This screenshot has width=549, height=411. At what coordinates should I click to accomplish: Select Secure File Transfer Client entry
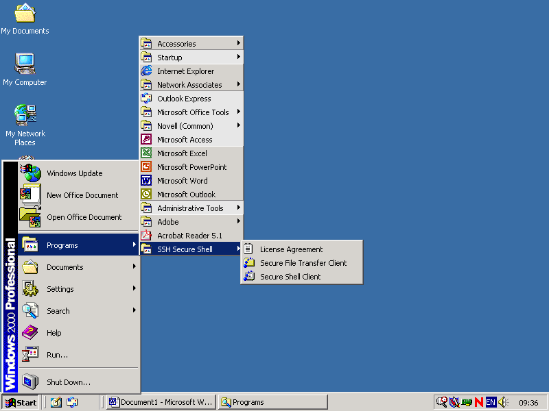[303, 263]
